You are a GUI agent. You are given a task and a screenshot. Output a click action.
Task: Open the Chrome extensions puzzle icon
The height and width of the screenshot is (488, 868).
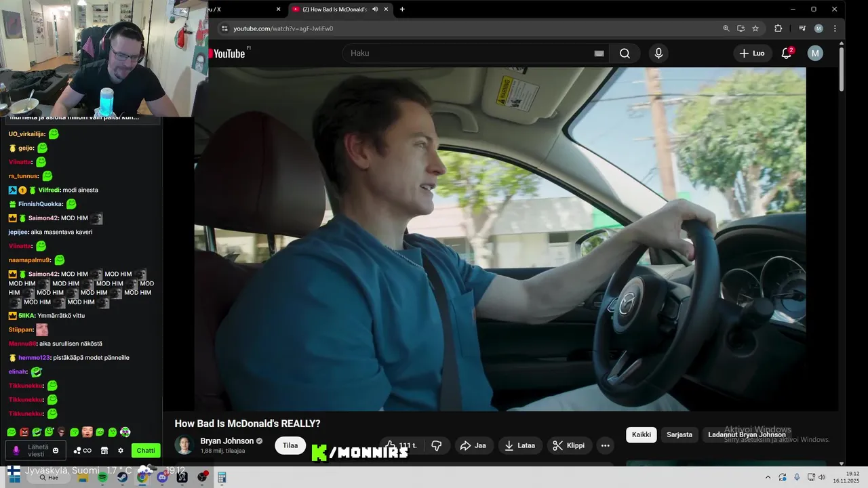(x=778, y=28)
